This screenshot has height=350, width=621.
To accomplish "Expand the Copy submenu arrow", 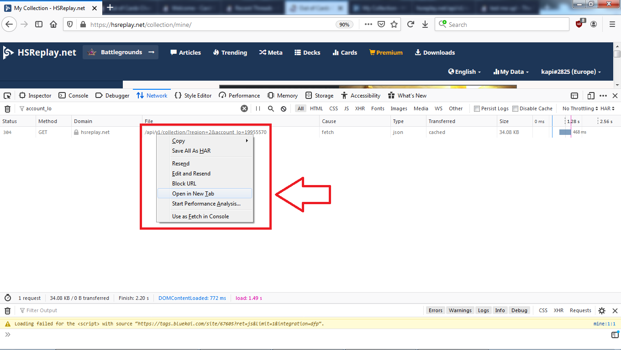I will coord(247,141).
